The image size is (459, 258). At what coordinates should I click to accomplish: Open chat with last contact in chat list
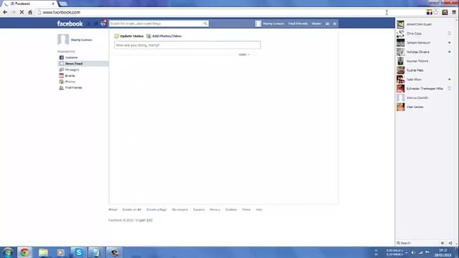[x=424, y=107]
